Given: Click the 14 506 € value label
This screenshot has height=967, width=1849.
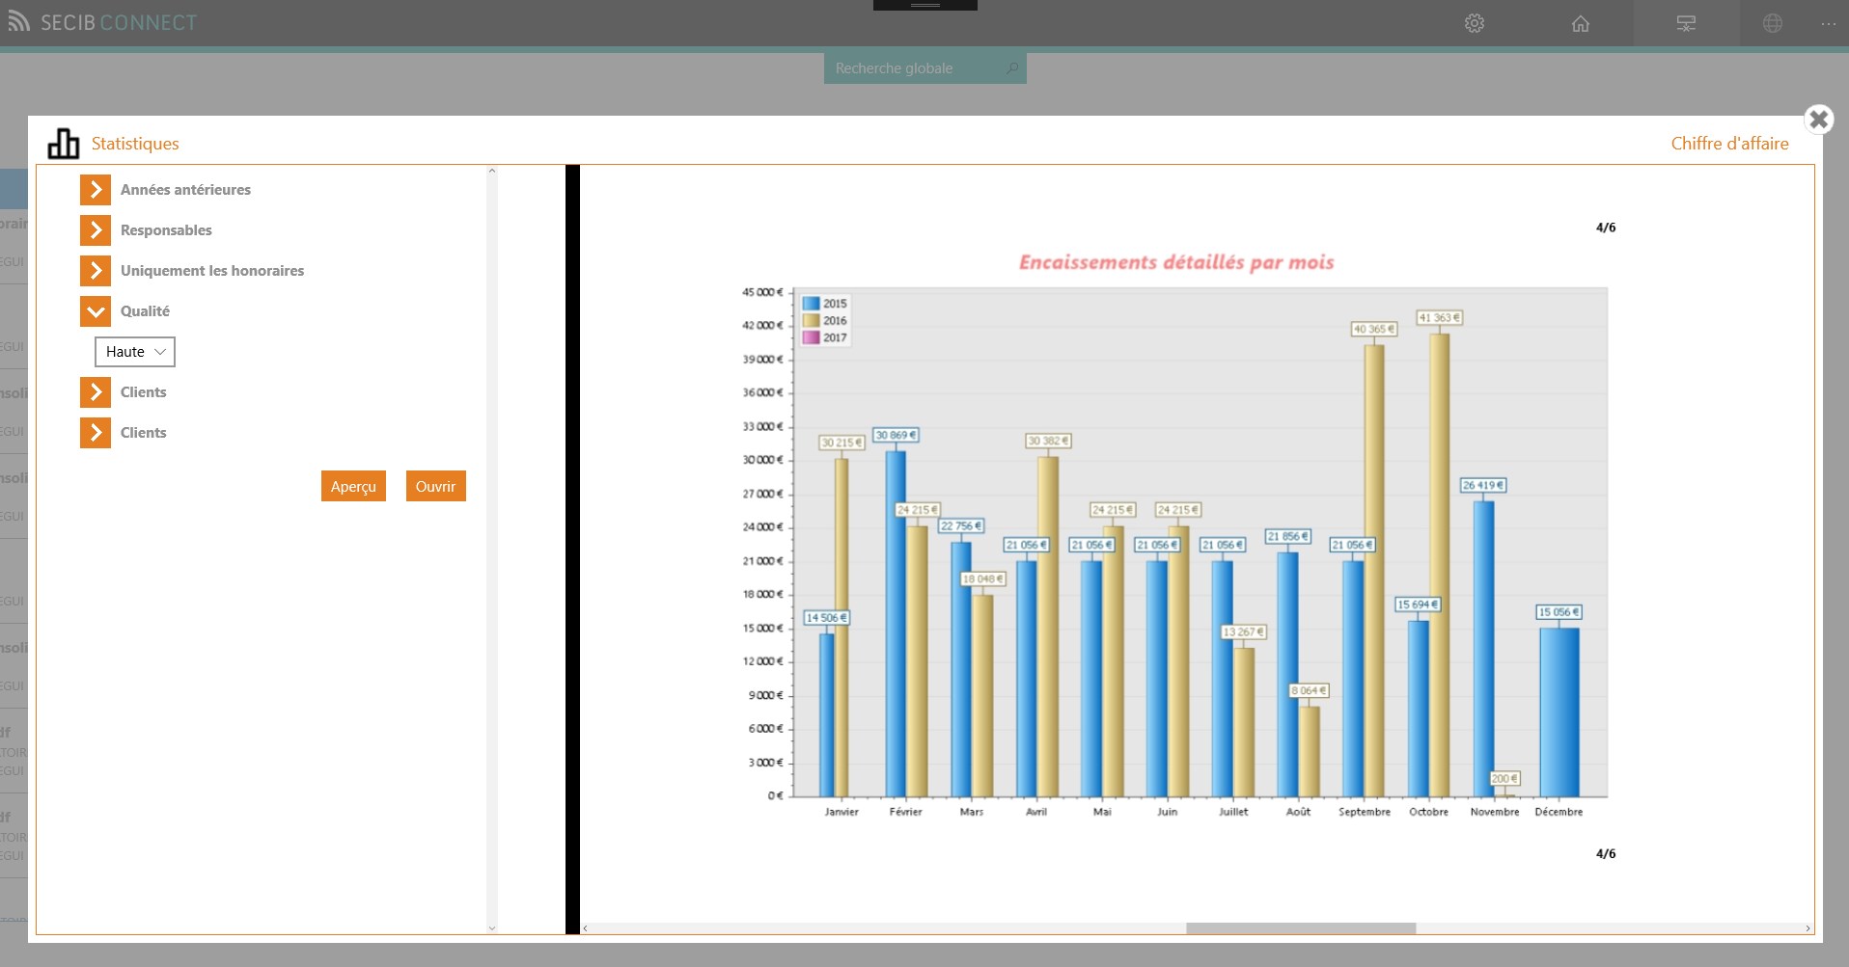Looking at the screenshot, I should click(826, 617).
